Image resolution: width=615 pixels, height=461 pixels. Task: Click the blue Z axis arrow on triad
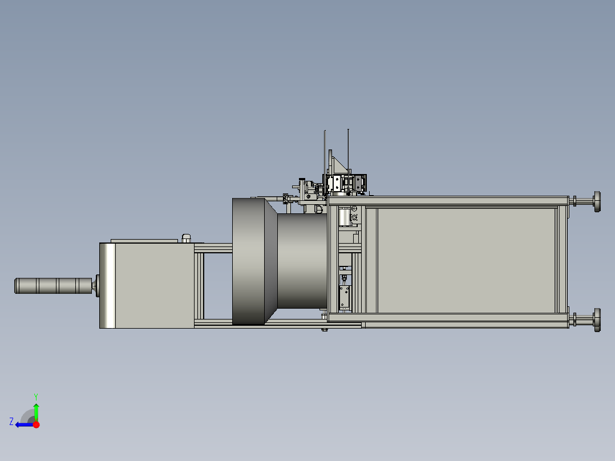[x=24, y=425]
